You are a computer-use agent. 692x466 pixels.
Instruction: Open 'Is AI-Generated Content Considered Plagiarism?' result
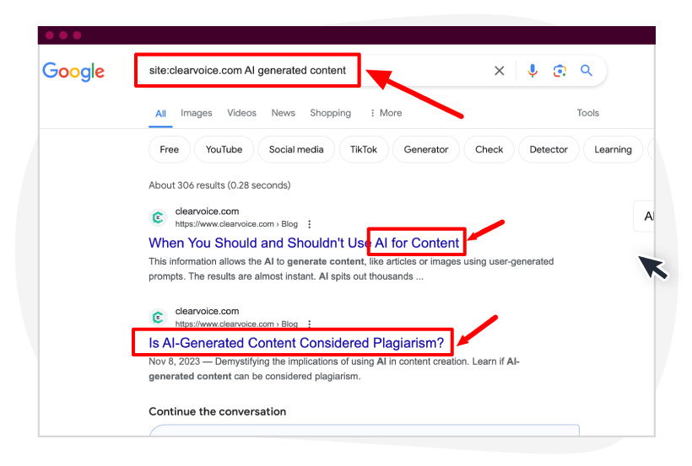click(x=296, y=343)
